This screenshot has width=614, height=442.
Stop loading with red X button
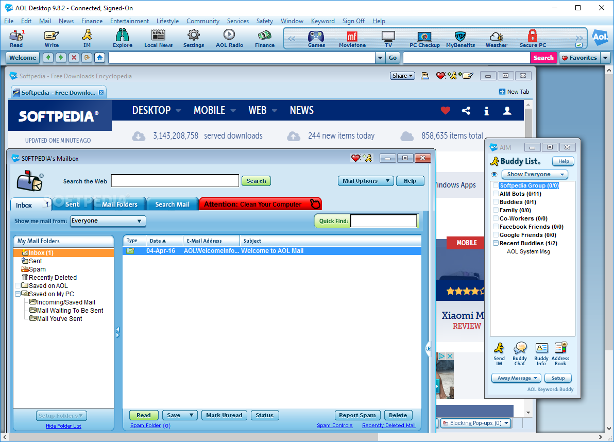[74, 58]
